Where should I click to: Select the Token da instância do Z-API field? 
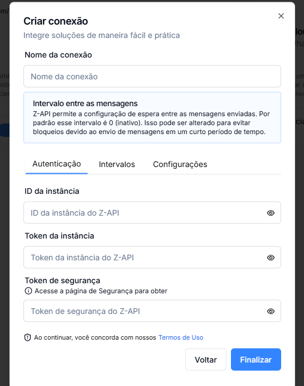(x=152, y=258)
